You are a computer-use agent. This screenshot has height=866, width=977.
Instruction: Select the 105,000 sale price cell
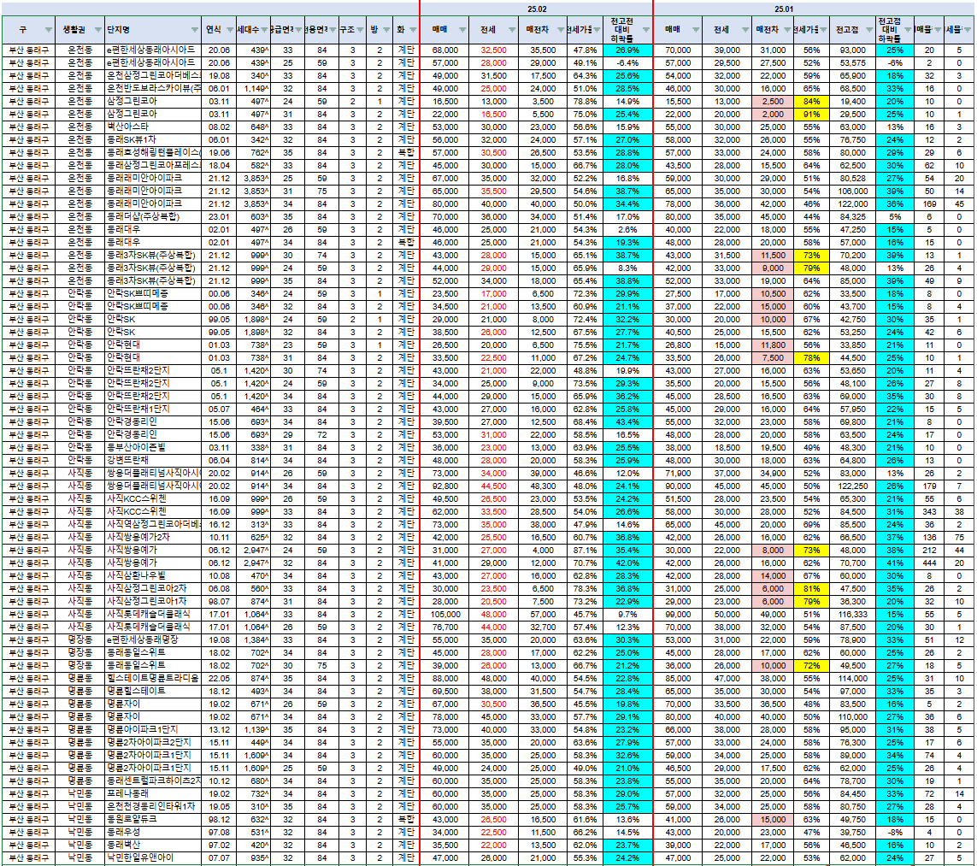pyautogui.click(x=444, y=615)
